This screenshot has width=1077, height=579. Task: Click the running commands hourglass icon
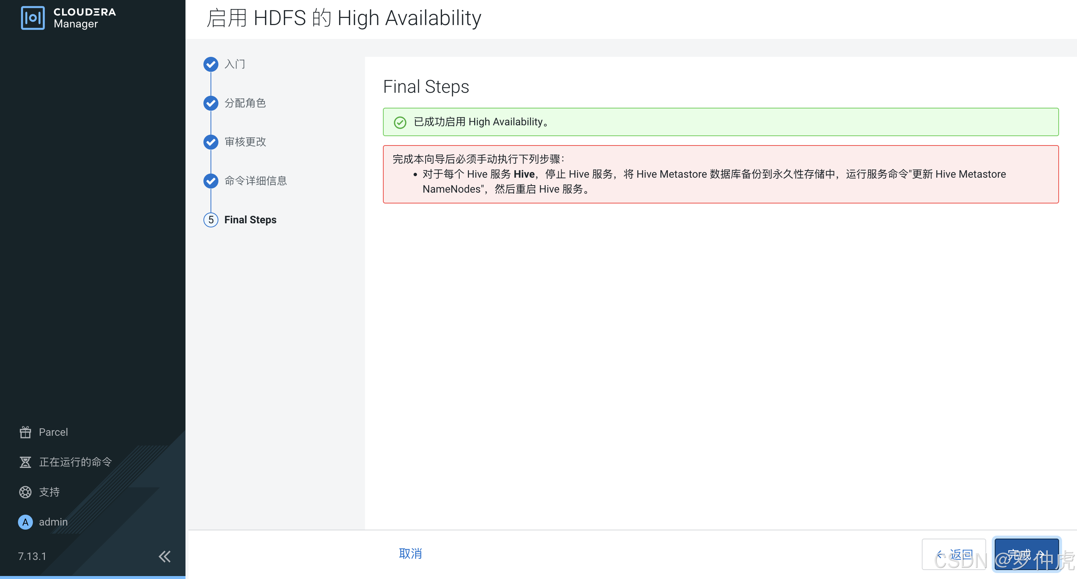(x=25, y=462)
